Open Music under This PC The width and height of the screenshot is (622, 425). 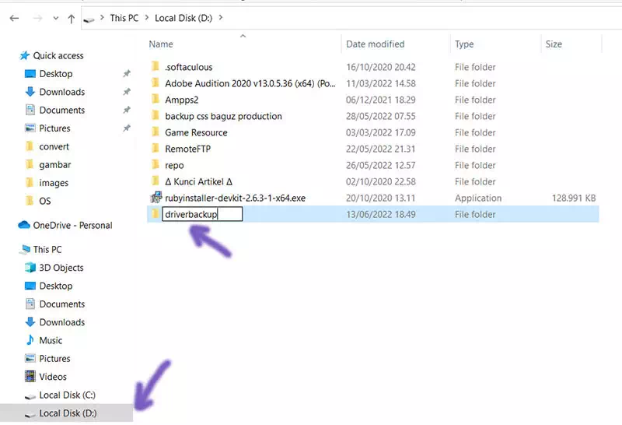[51, 341]
